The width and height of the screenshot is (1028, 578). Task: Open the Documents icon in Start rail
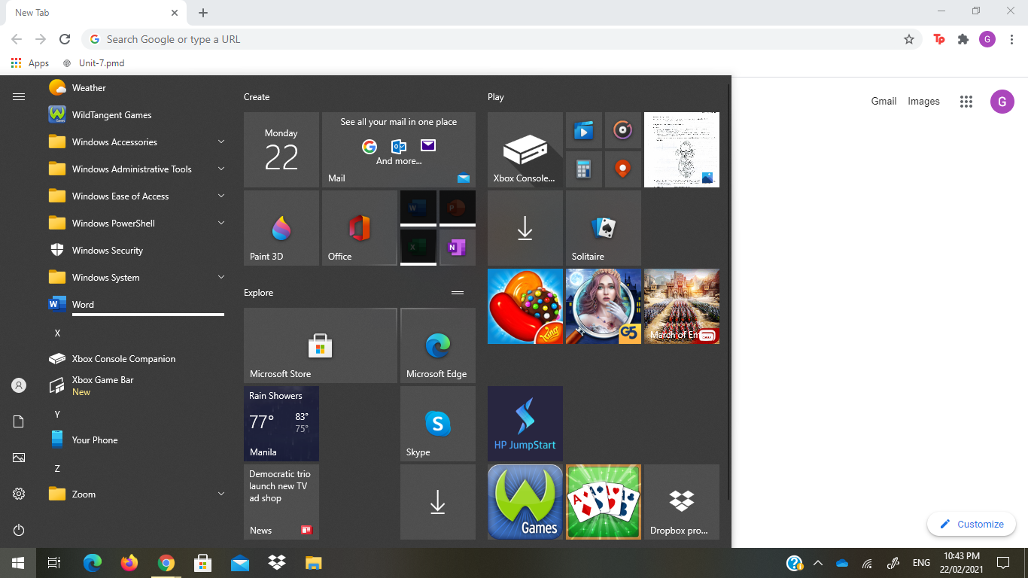point(19,421)
